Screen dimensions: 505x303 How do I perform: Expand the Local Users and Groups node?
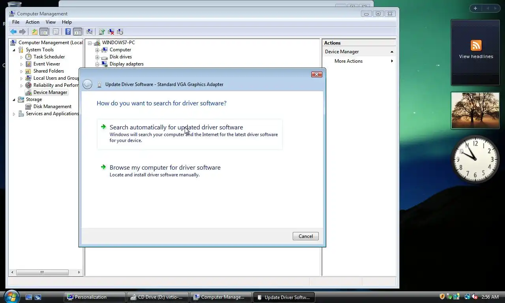[22, 79]
